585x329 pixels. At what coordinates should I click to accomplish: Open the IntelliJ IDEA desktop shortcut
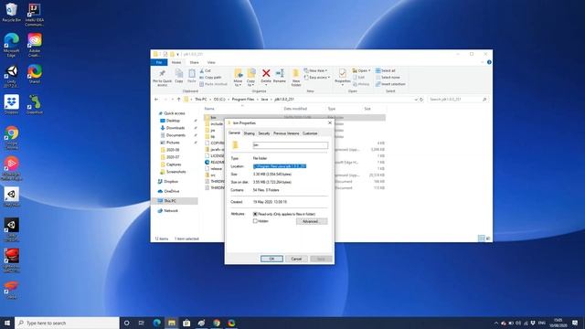[x=35, y=15]
